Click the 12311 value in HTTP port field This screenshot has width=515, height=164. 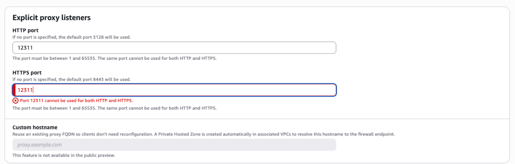(25, 48)
